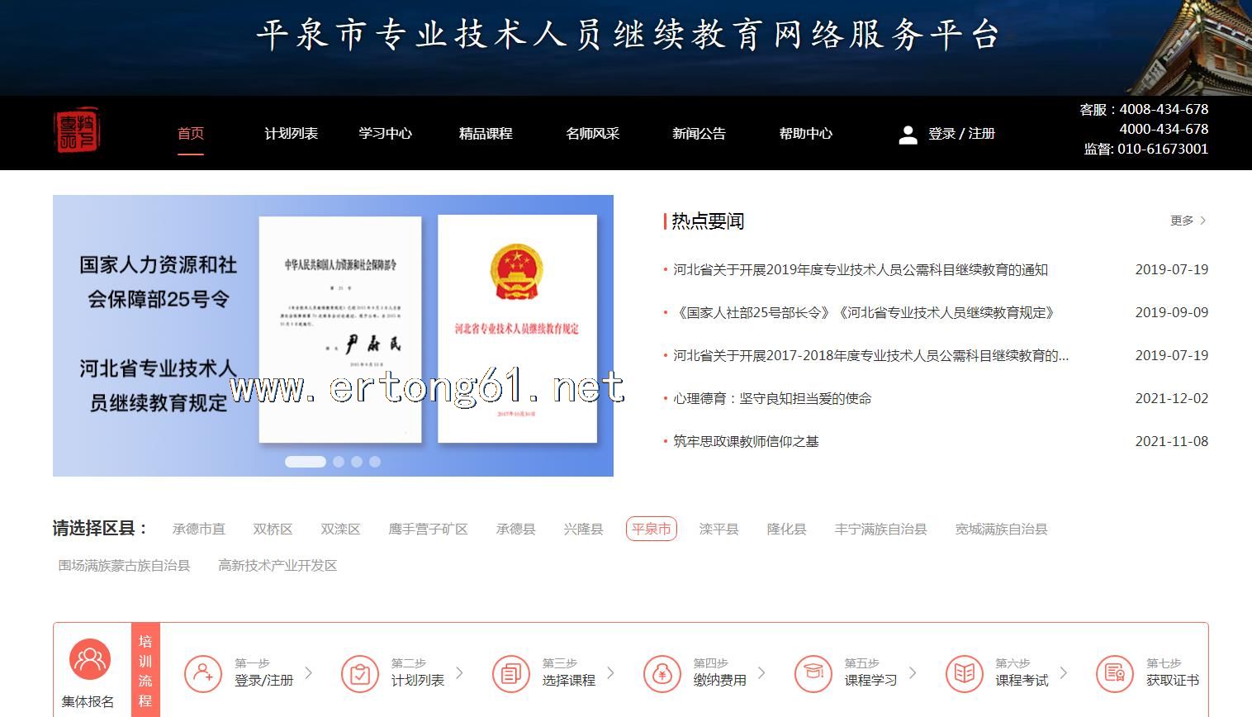
Task: Click the 课程考试 open book icon
Action: point(964,673)
